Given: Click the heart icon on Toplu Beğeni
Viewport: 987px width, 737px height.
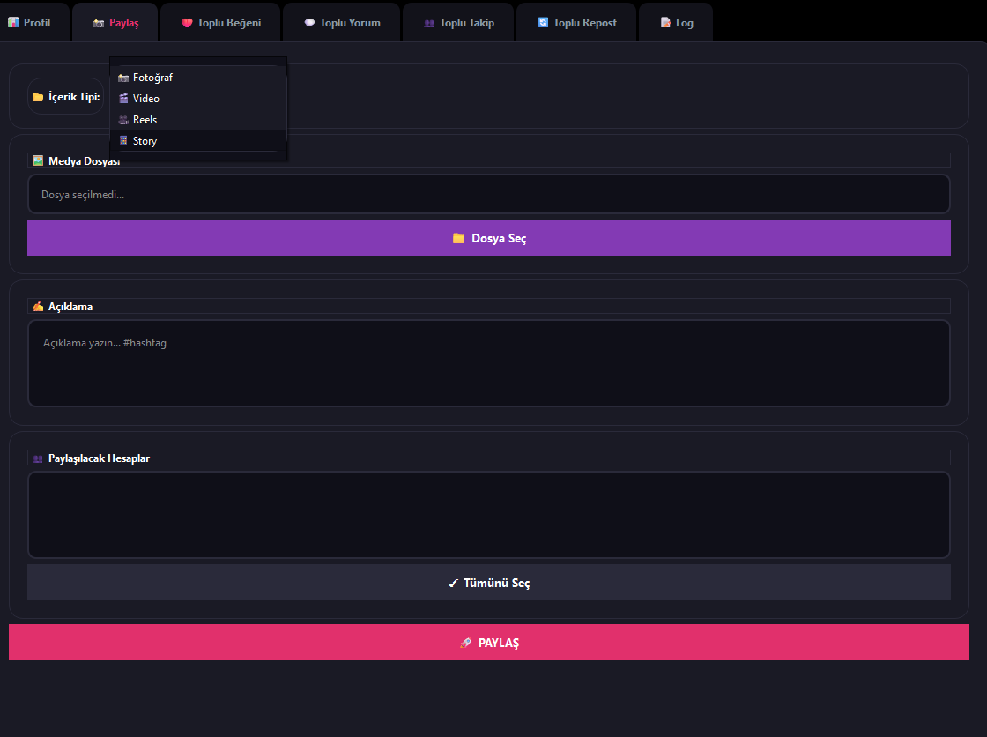Looking at the screenshot, I should coord(187,23).
